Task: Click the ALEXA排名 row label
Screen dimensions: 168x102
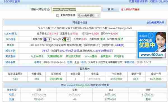Action: 10,33
